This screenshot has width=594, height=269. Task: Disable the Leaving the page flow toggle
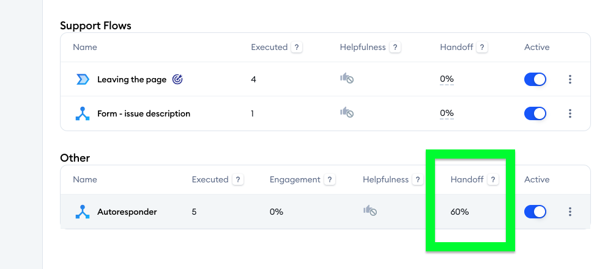pos(535,79)
